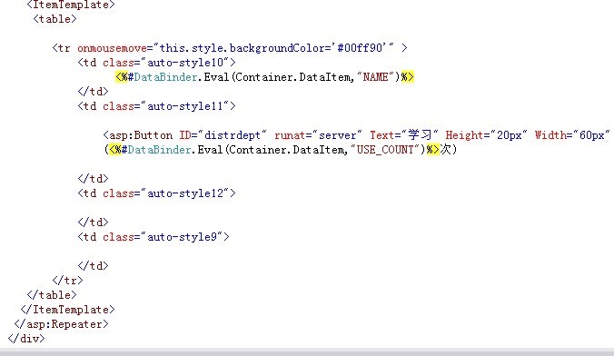Image resolution: width=614 pixels, height=356 pixels.
Task: Click the runat="server" attribute
Action: [318, 135]
